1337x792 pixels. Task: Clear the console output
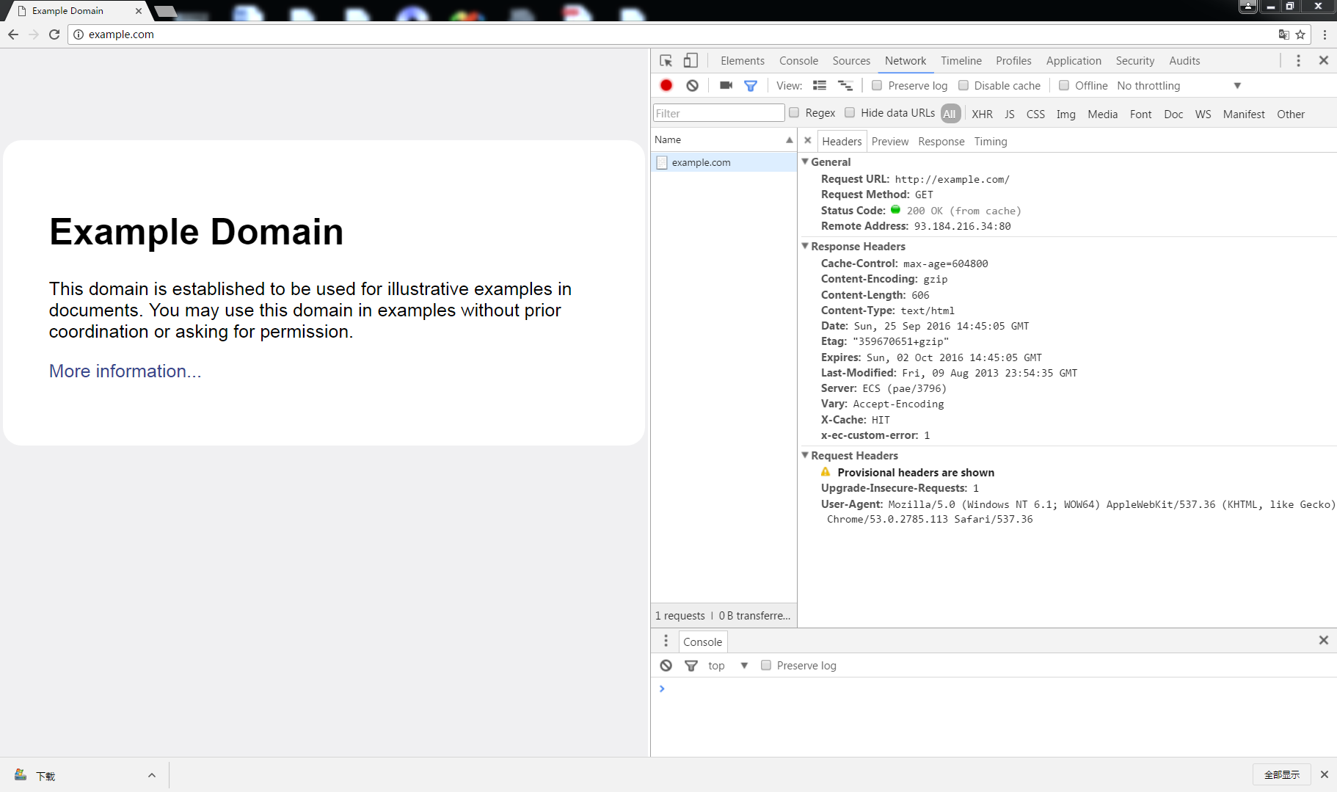pos(666,666)
